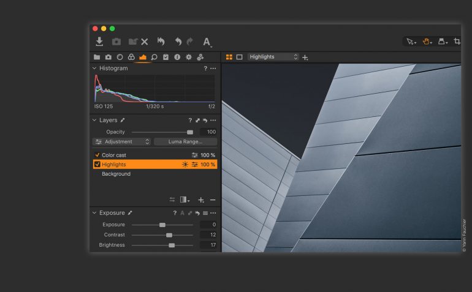Click the Undo arrow in toolbar
This screenshot has height=292, width=472.
click(178, 42)
